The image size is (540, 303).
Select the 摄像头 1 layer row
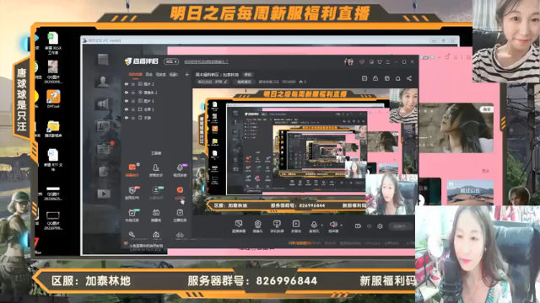(x=157, y=93)
